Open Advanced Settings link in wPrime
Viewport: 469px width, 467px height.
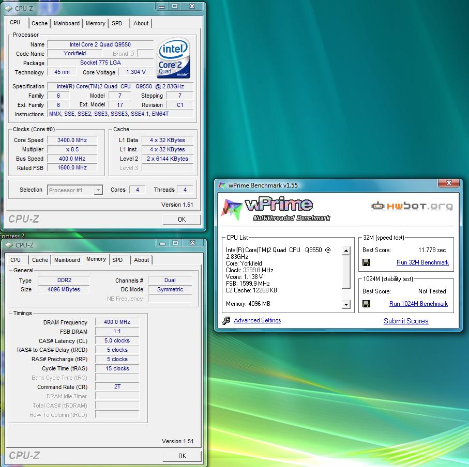(258, 320)
